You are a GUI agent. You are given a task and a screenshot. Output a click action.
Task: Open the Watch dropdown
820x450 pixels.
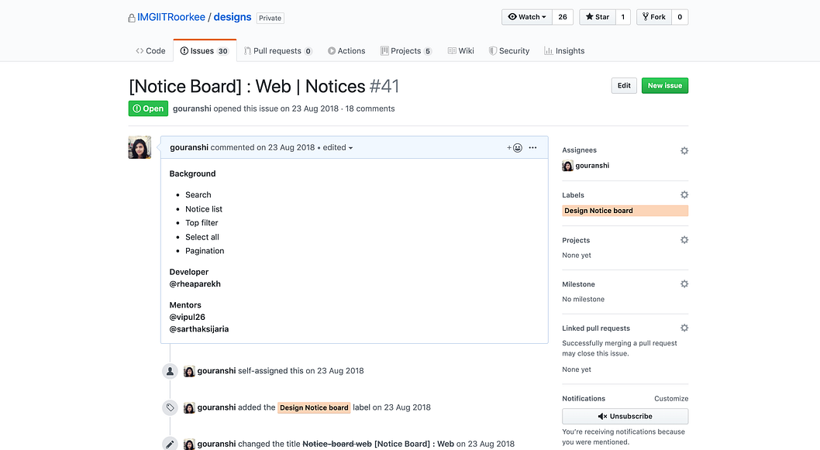pyautogui.click(x=527, y=16)
